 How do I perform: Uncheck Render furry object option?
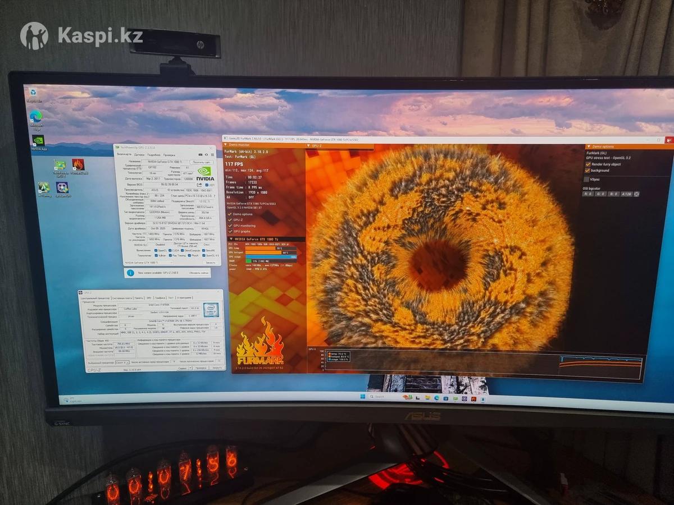point(588,164)
